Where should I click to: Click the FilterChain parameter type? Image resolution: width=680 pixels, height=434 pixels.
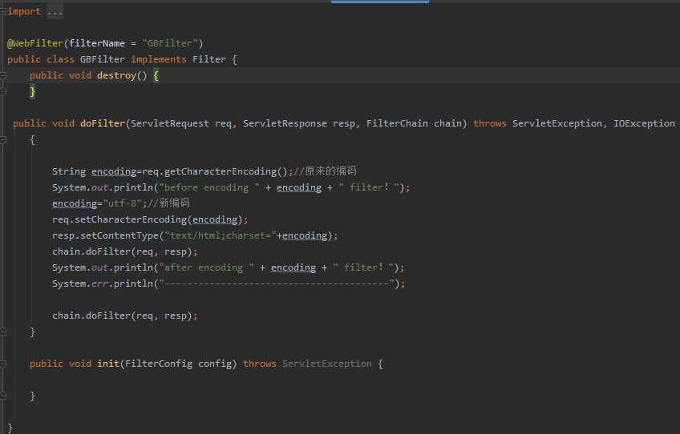coord(397,123)
